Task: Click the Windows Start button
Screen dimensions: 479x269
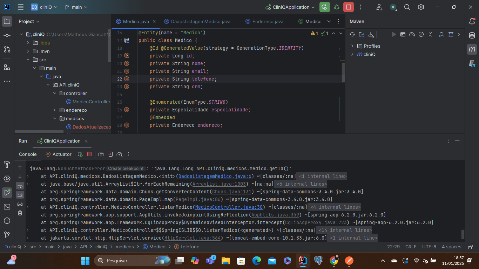Action: (85, 261)
